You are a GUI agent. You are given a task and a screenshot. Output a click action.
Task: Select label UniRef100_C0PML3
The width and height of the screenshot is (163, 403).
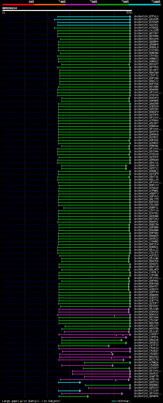(146, 273)
